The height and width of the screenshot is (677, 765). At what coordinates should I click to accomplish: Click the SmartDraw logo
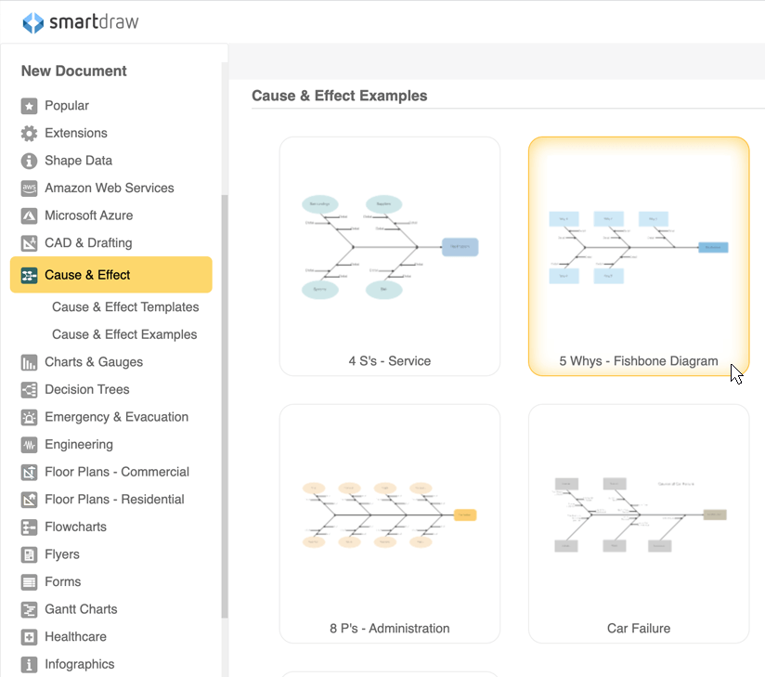click(x=81, y=22)
